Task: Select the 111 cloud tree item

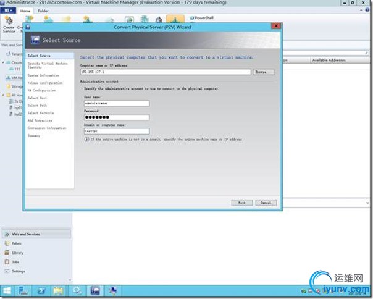Action: pos(15,69)
